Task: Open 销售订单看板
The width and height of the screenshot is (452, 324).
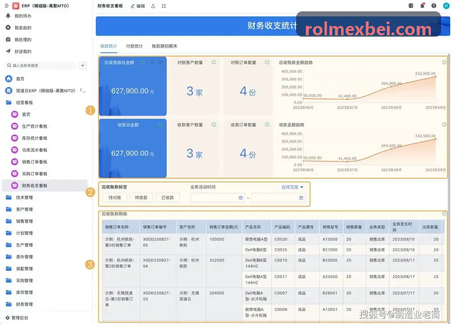Action: click(34, 162)
